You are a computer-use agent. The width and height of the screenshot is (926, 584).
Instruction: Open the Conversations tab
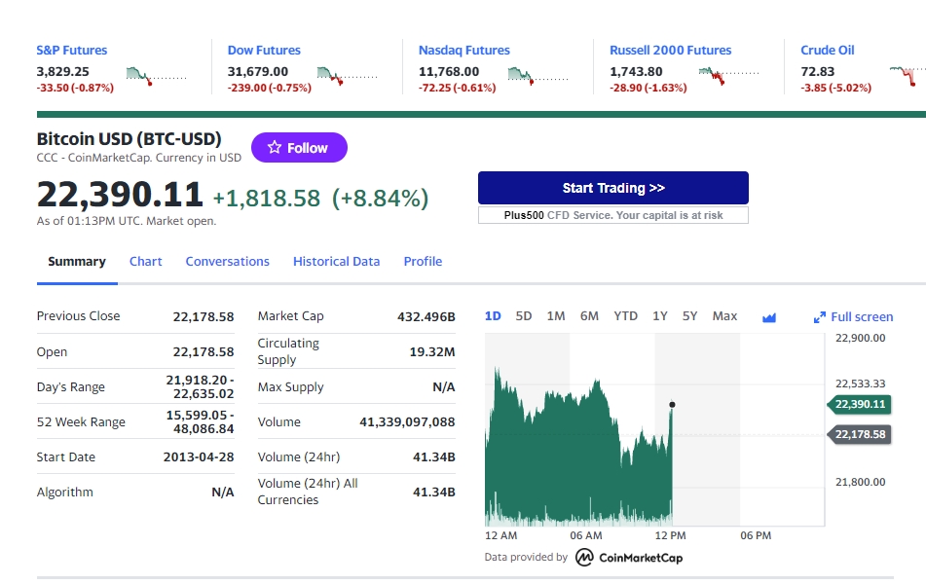pos(228,262)
